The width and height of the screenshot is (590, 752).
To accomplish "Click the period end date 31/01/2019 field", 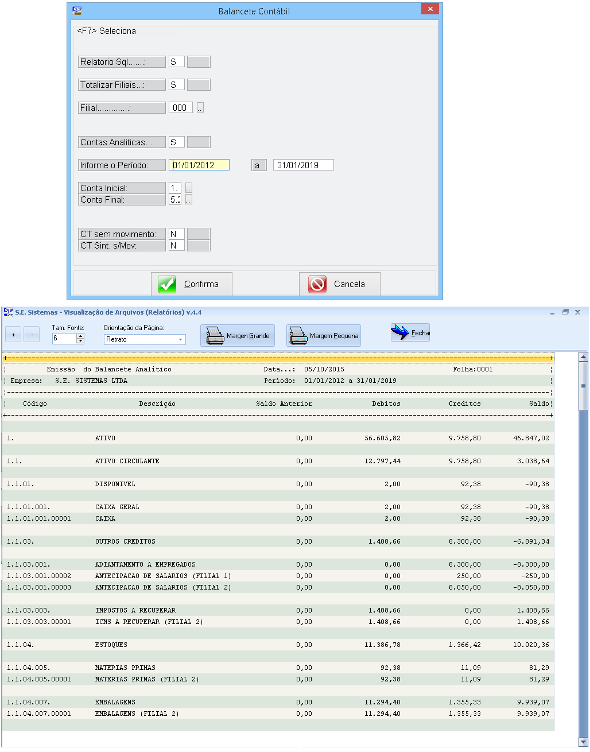I will [x=303, y=165].
